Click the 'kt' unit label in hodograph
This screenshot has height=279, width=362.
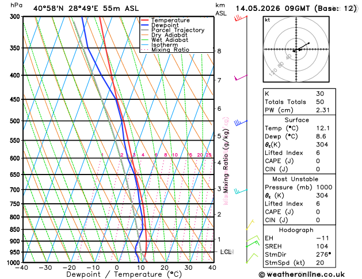pos(268,20)
